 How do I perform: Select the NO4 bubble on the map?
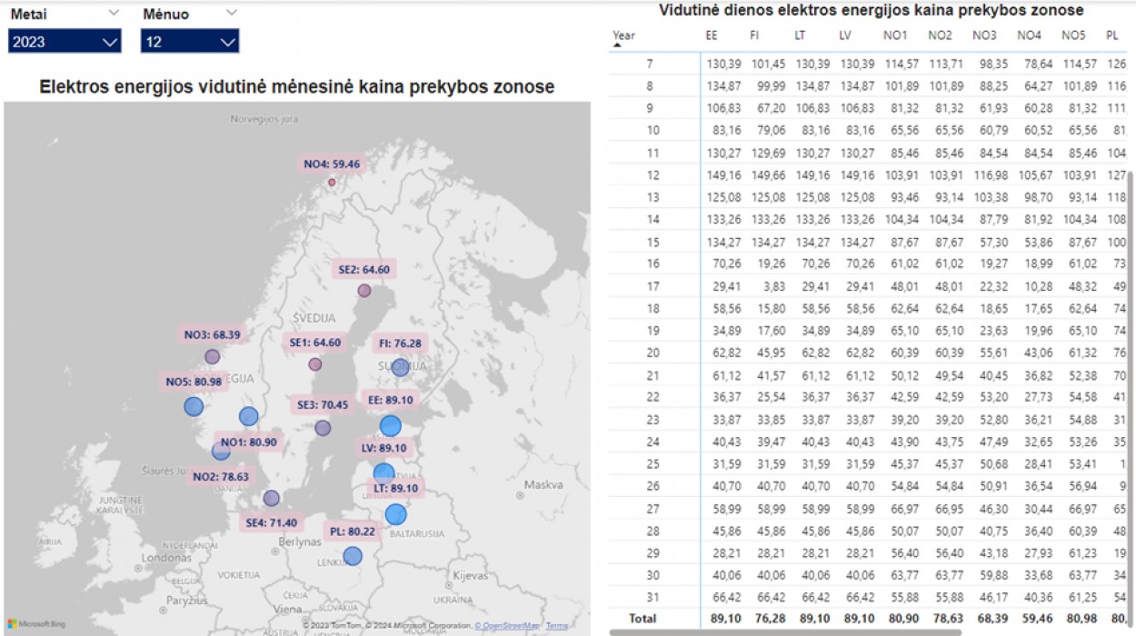(x=332, y=183)
